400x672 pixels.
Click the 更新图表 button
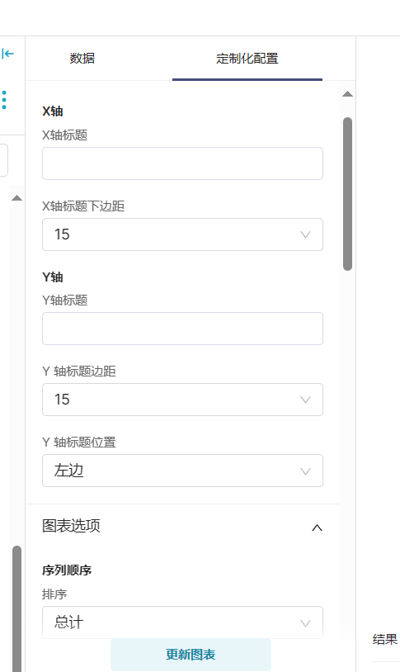coord(191,655)
